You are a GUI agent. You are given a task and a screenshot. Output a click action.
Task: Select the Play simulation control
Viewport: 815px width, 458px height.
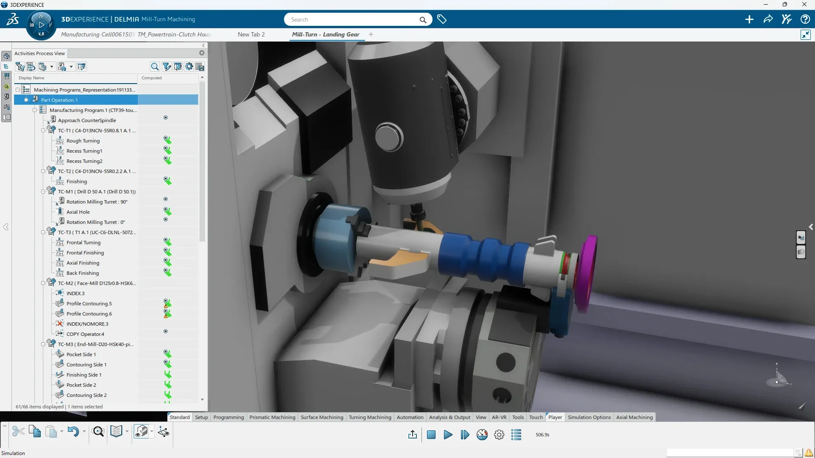tap(448, 434)
